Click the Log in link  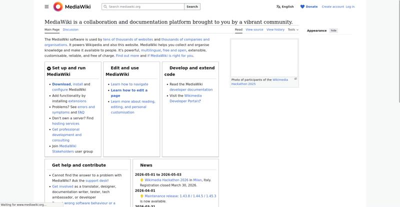tap(350, 7)
